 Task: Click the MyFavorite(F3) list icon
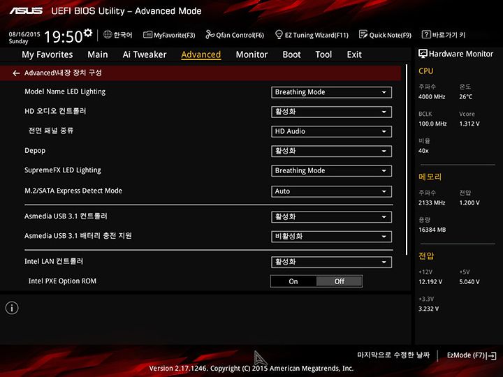point(147,35)
